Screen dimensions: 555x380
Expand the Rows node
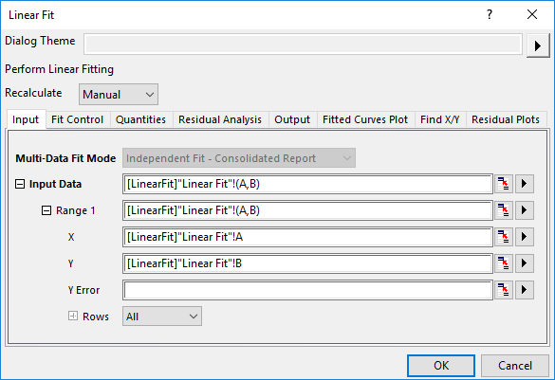73,316
